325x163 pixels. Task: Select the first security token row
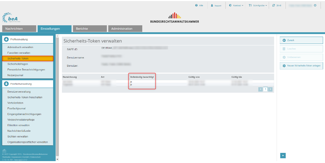coord(168,81)
